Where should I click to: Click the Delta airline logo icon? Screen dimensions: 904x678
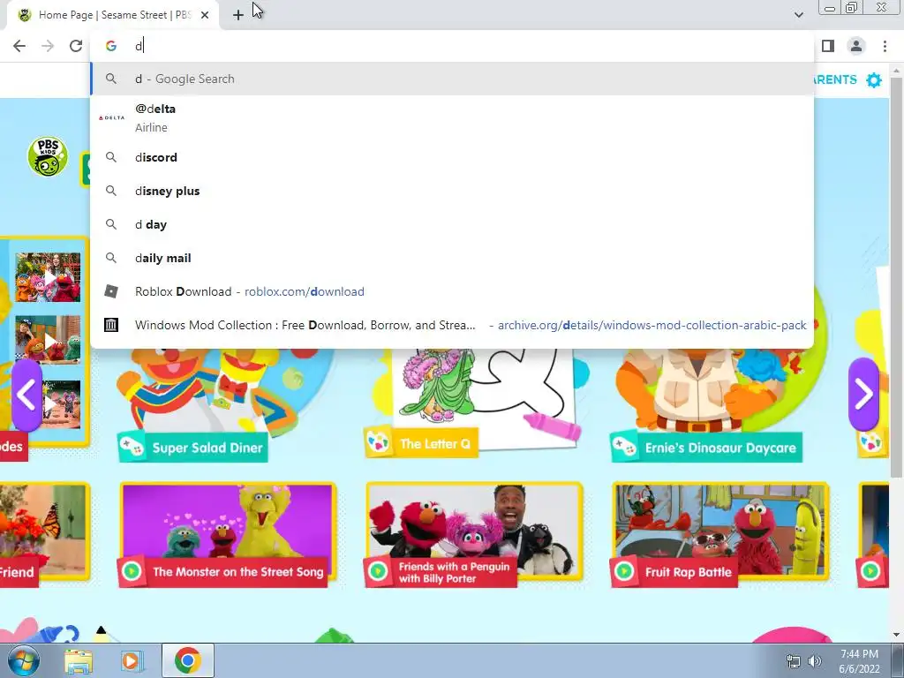[111, 117]
